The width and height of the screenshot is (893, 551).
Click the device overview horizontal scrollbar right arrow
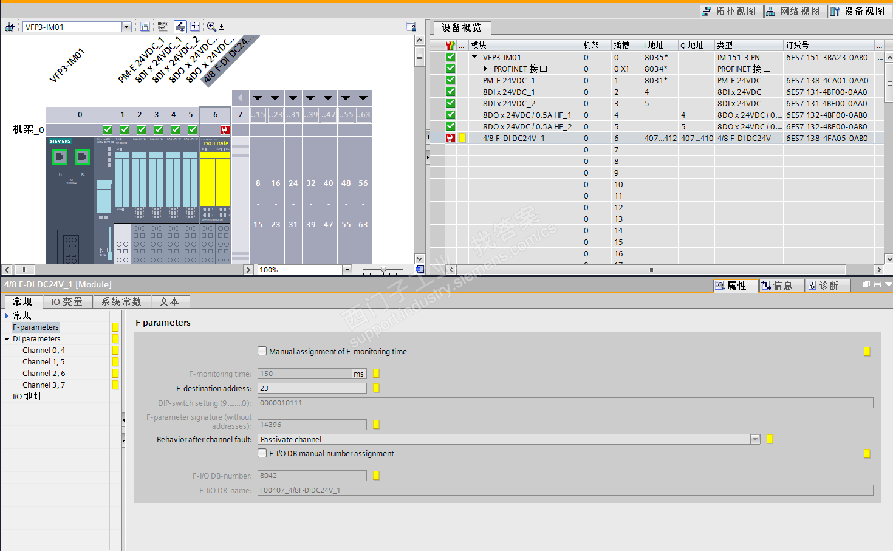pyautogui.click(x=879, y=270)
